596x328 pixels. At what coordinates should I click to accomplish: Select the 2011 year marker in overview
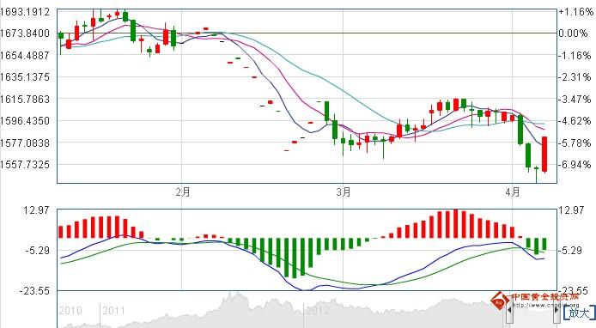tap(113, 311)
